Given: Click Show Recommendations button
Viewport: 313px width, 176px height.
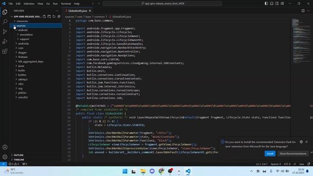Looking at the screenshot, I should [293, 154].
